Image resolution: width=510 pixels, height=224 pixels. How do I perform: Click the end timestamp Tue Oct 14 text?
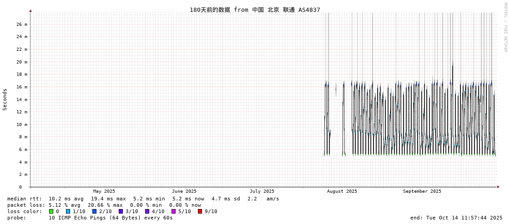[456, 218]
